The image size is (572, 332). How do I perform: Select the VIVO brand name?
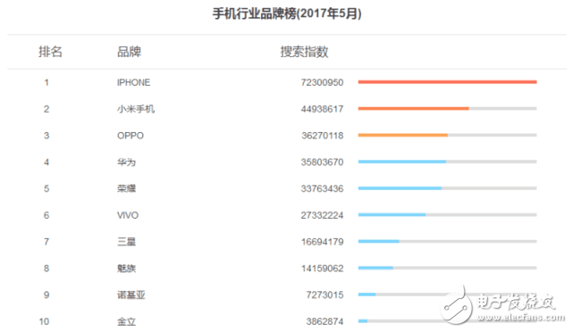[x=128, y=215]
